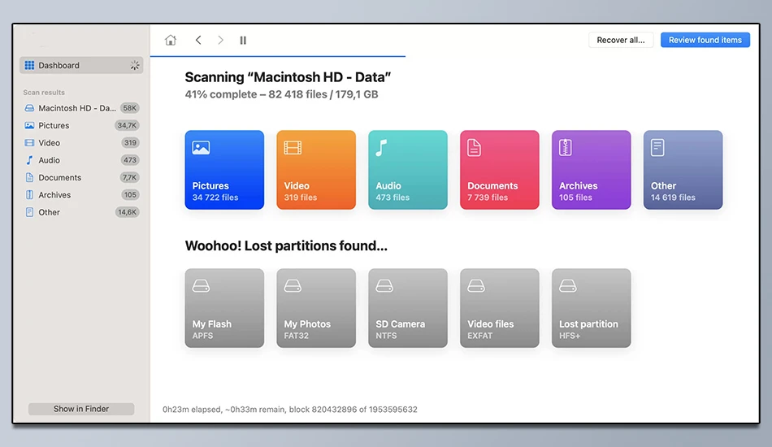This screenshot has height=447, width=772.
Task: Click the film icon on Video card
Action: (x=293, y=148)
